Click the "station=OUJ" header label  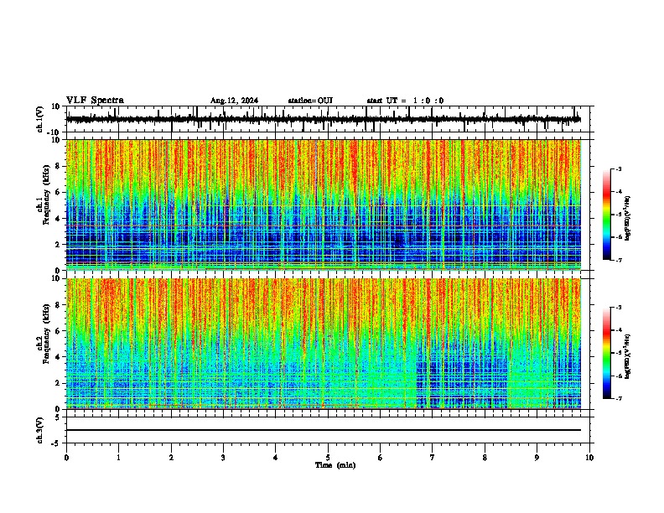coord(310,101)
